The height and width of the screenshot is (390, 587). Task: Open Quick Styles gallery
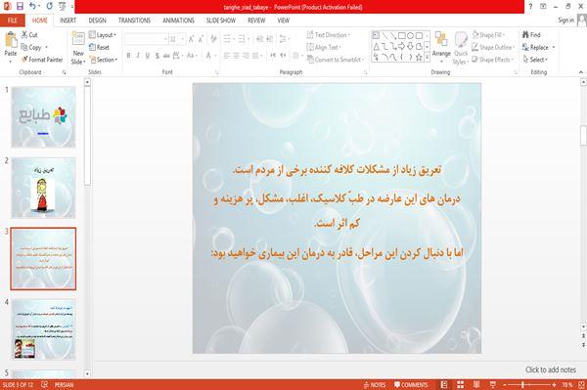pos(461,49)
